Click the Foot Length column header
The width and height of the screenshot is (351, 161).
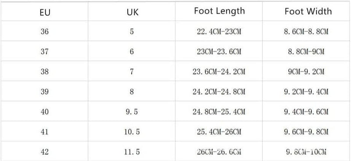pos(219,11)
